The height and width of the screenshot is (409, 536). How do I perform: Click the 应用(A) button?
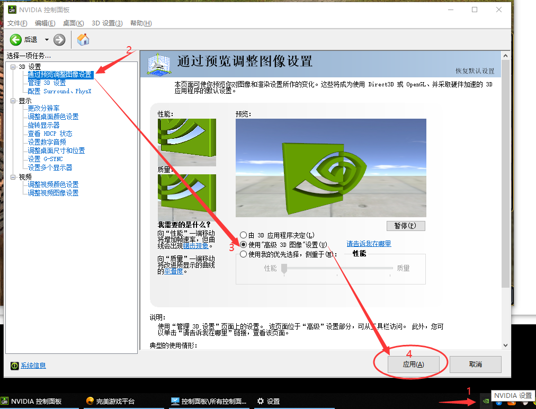413,364
